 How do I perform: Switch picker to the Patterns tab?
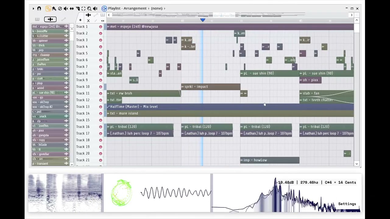click(x=37, y=19)
